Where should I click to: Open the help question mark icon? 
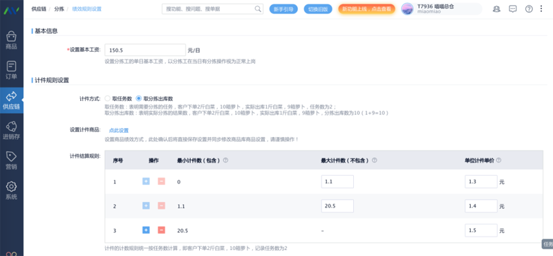coord(529,9)
